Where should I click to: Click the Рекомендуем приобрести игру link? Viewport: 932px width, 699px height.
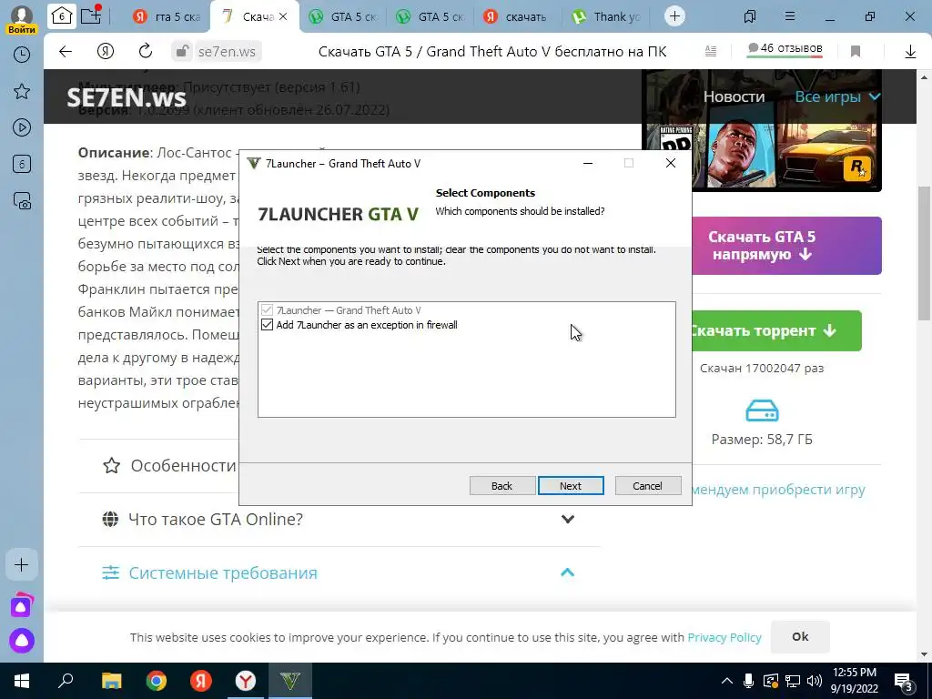[777, 490]
